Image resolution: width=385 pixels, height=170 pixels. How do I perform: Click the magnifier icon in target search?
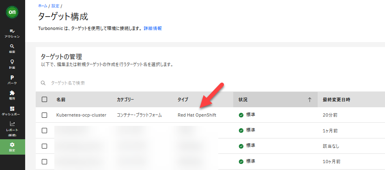43,83
